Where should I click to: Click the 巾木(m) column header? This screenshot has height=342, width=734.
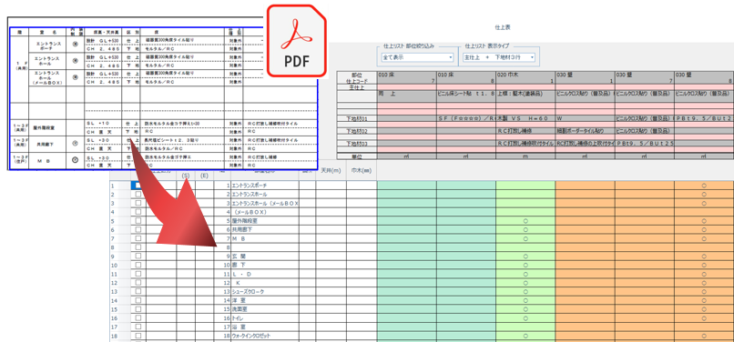pos(362,172)
